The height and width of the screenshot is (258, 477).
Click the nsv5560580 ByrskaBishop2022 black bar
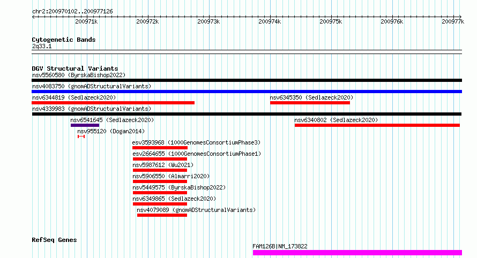coord(247,80)
